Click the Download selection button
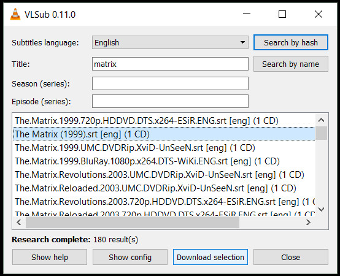 (x=211, y=257)
